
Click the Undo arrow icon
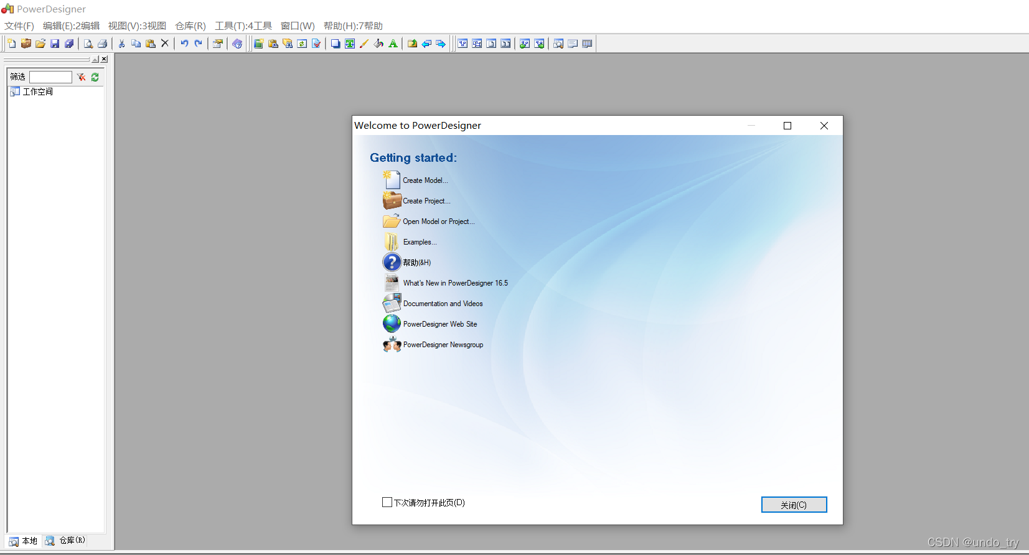tap(184, 44)
